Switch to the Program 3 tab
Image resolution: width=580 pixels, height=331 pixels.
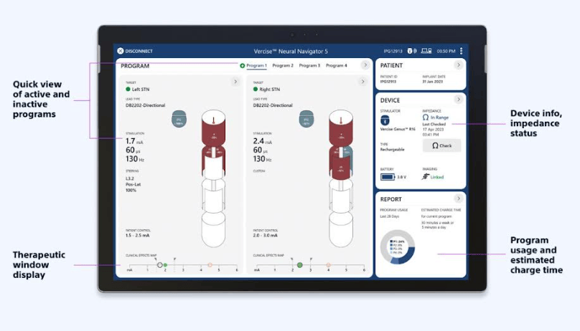coord(309,66)
